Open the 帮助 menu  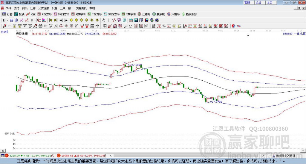[x=92, y=8]
